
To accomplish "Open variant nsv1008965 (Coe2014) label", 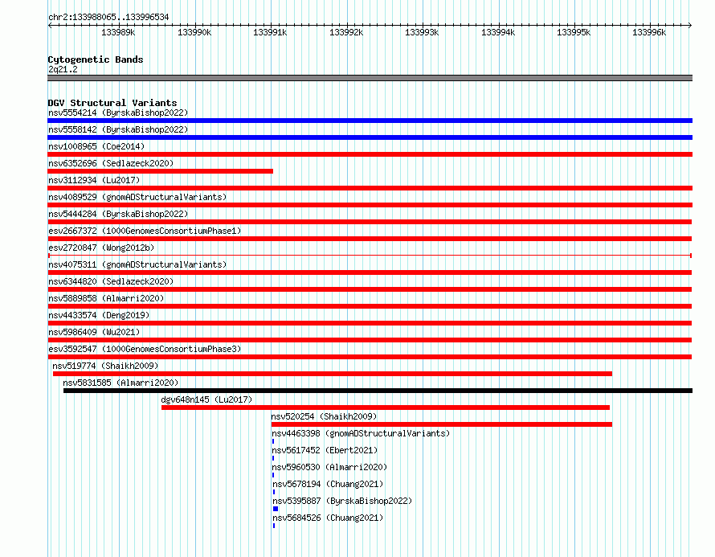I will 96,146.
